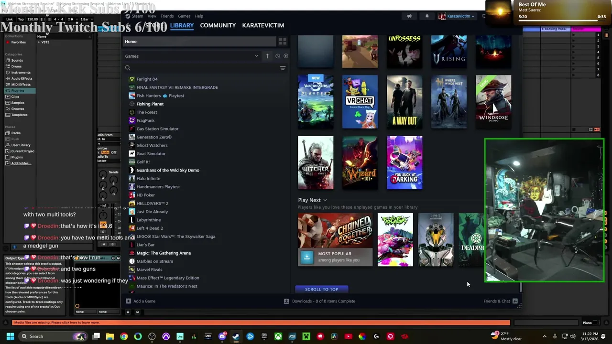
Task: Select Left 4 Dead 2 in list
Action: (150, 228)
